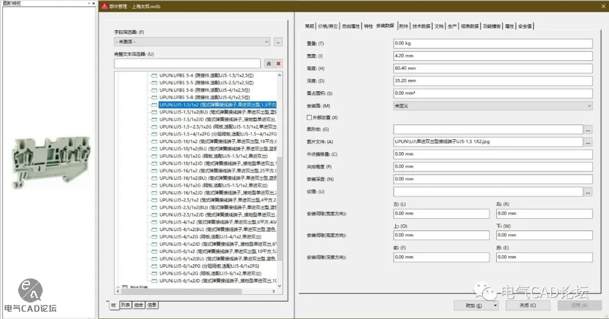The width and height of the screenshot is (609, 319).
Task: Click the red X clear filter icon
Action: (x=279, y=64)
